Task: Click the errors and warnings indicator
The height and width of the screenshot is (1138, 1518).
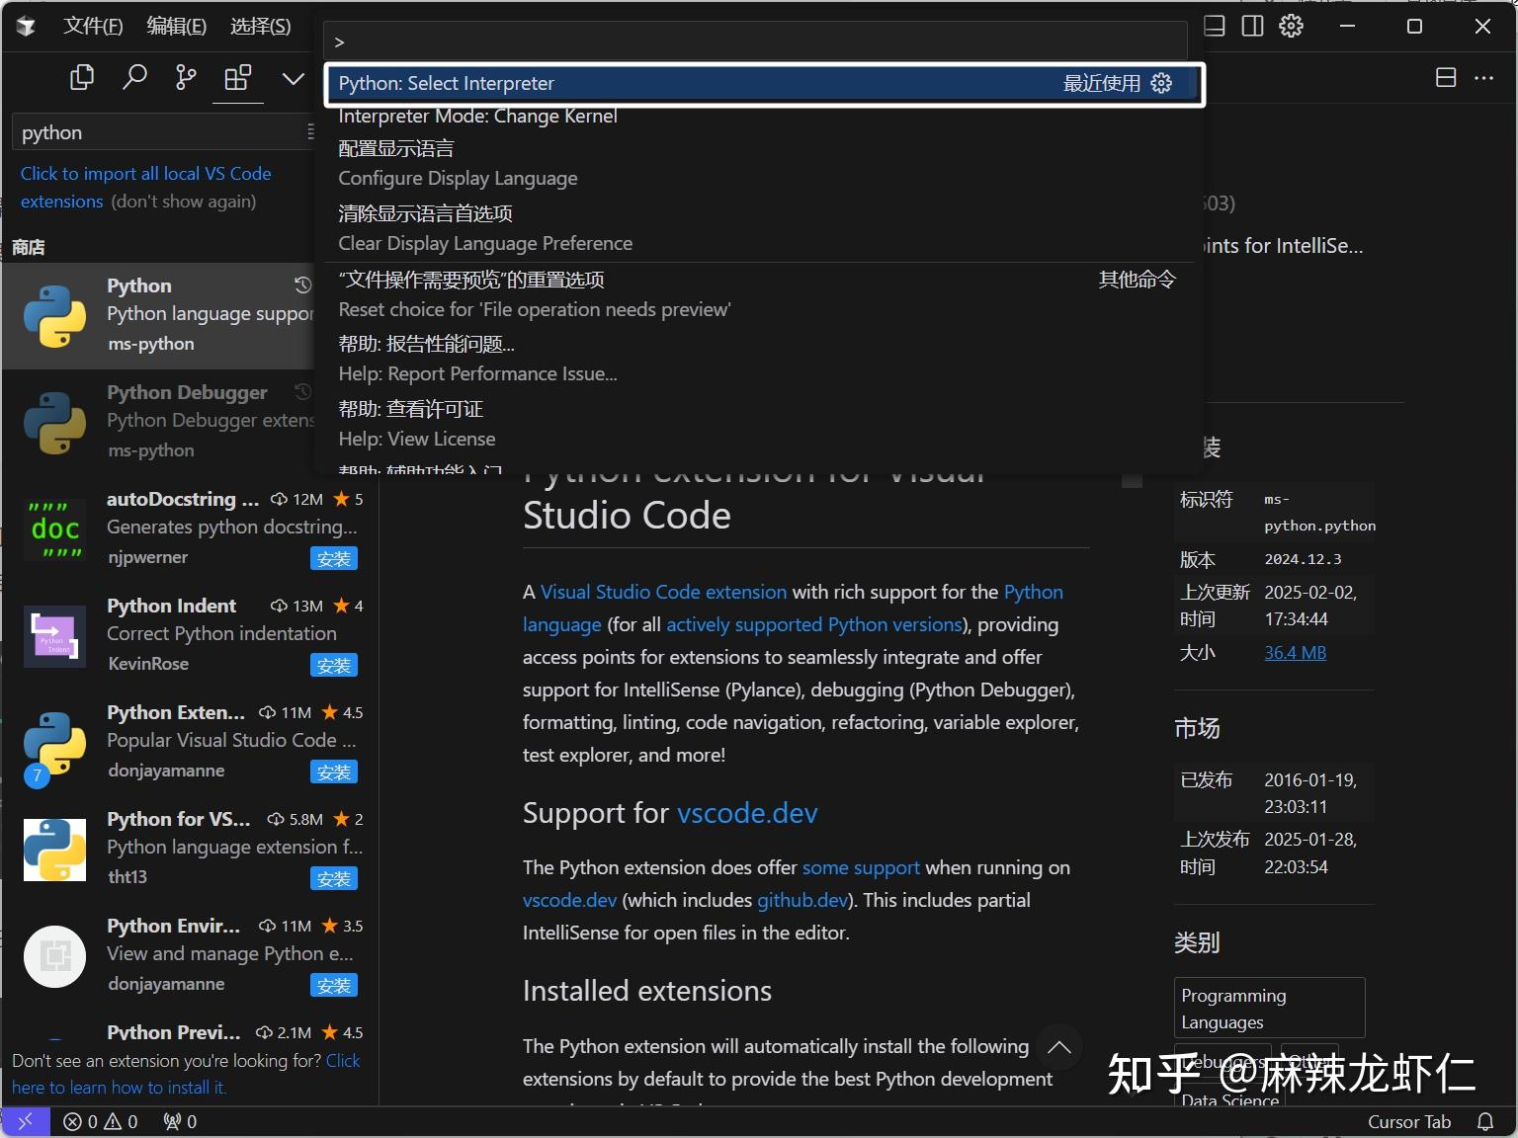Action: pos(99,1121)
